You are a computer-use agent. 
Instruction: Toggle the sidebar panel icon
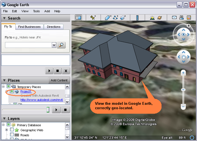[79, 18]
